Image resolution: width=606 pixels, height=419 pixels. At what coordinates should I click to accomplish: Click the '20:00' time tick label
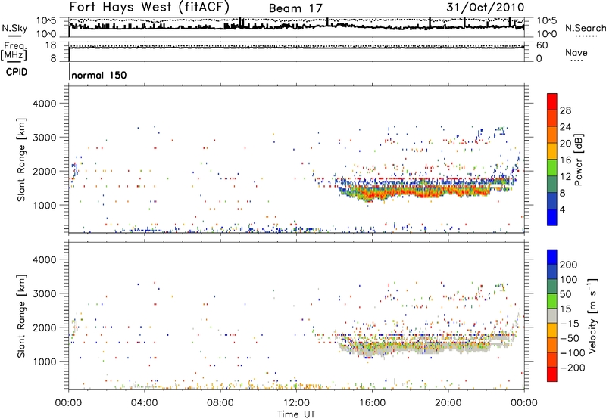pos(448,403)
